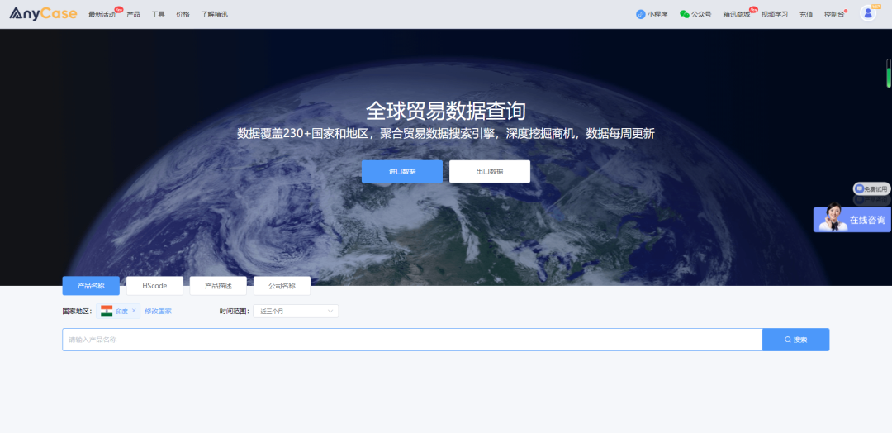Screen dimensions: 892x433
Task: Open the 在线咨询 customer service banner
Action: (x=852, y=219)
